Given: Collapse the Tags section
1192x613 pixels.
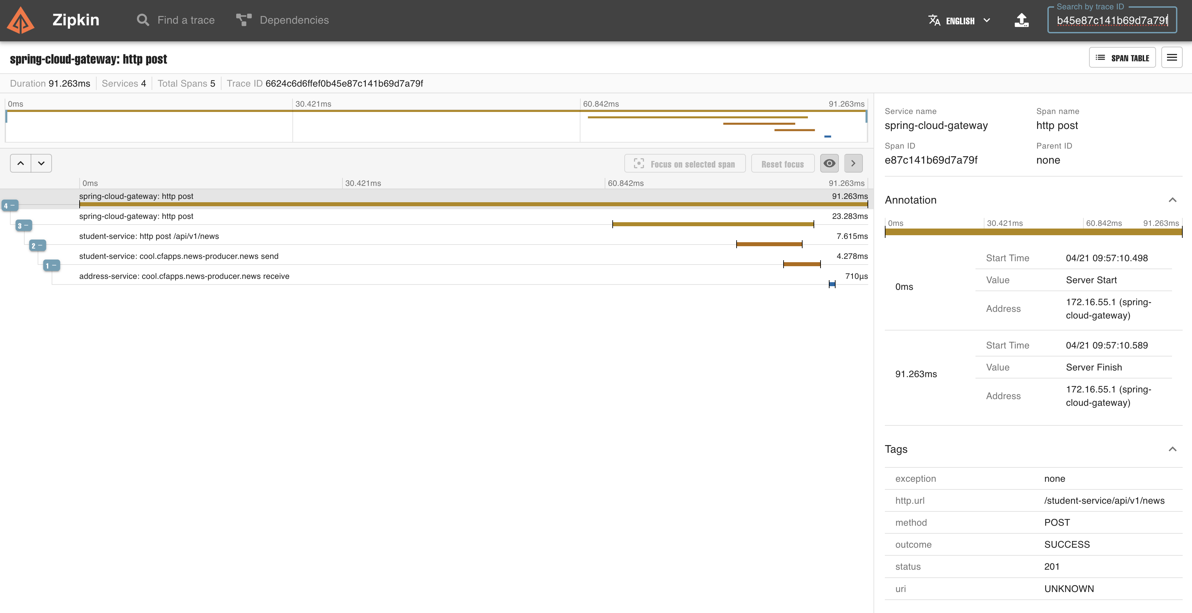Looking at the screenshot, I should coord(1172,449).
